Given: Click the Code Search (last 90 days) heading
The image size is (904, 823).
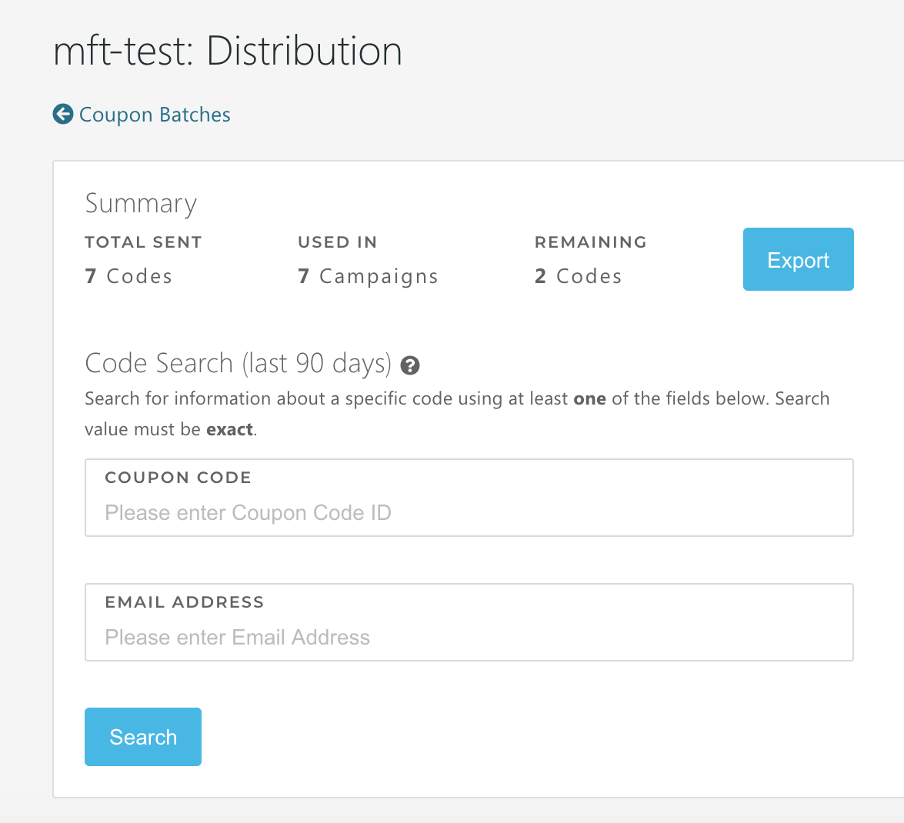Looking at the screenshot, I should pyautogui.click(x=238, y=363).
